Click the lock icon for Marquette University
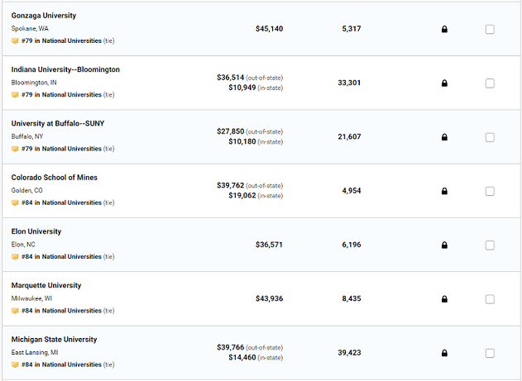 point(444,299)
